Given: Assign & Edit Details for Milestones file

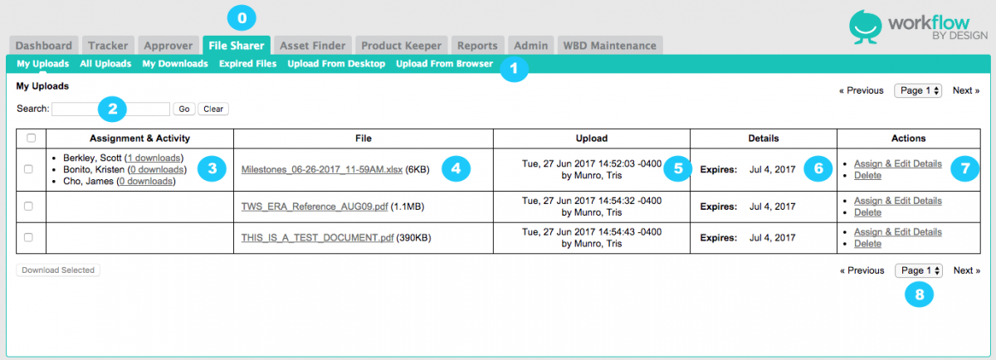Looking at the screenshot, I should pyautogui.click(x=898, y=164).
